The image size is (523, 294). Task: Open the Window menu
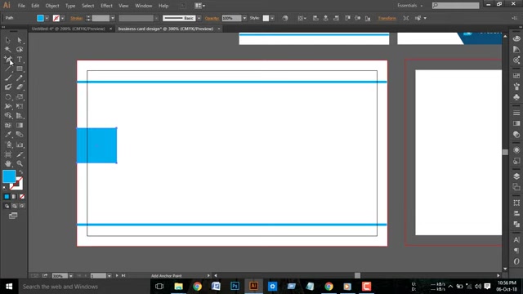(144, 6)
